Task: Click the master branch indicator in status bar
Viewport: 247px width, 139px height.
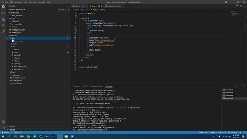Action: [6, 132]
